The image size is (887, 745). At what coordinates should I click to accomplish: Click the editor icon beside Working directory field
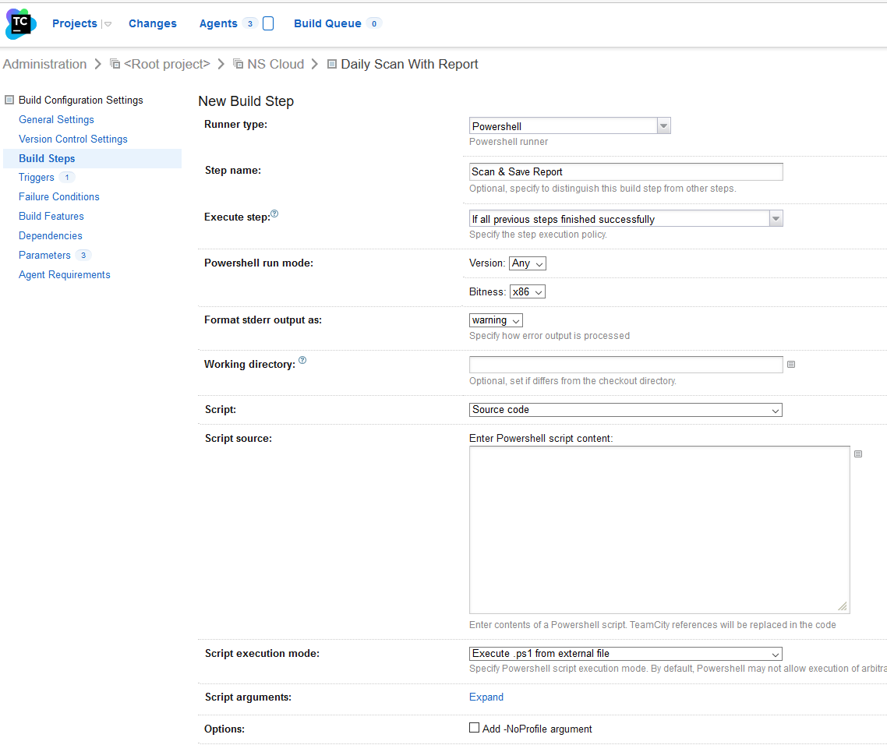[791, 364]
